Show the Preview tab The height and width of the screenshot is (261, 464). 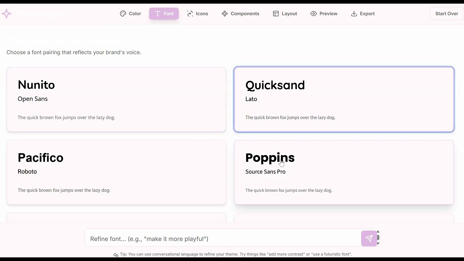tap(324, 14)
